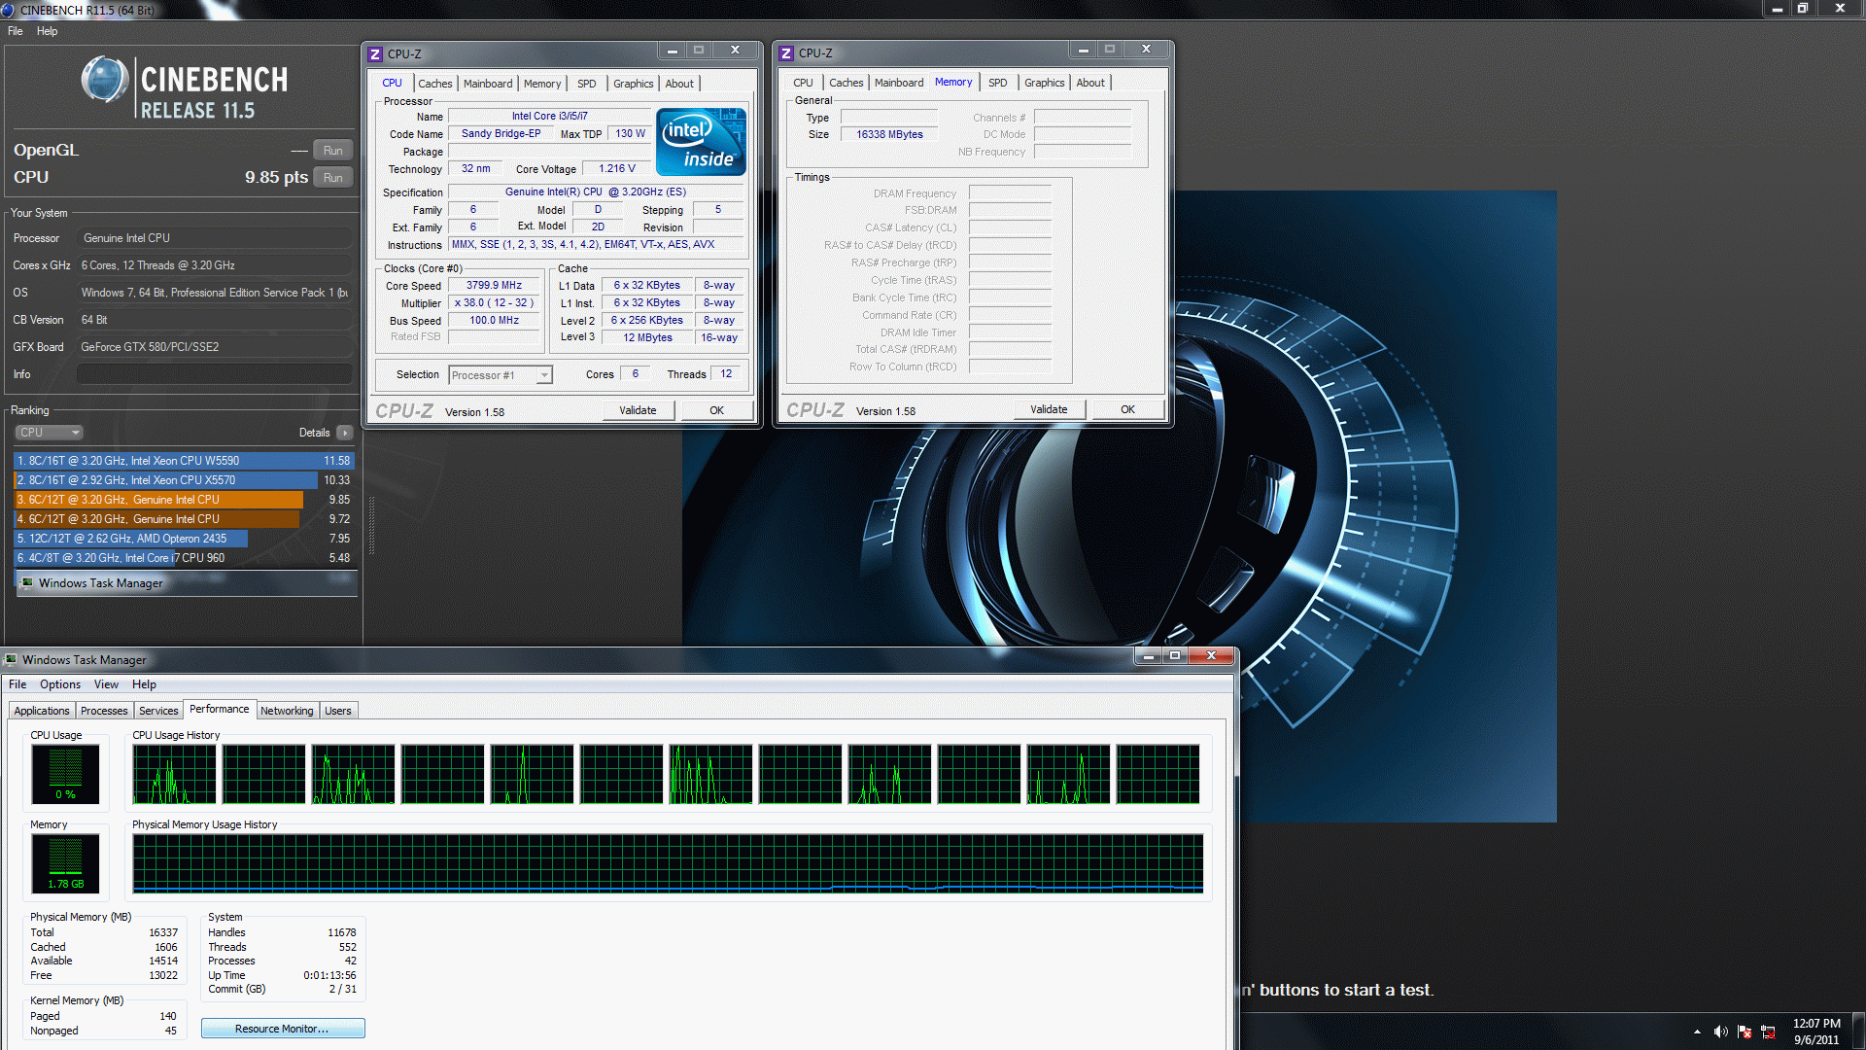Click OK in the left CPU-Z window

716,410
